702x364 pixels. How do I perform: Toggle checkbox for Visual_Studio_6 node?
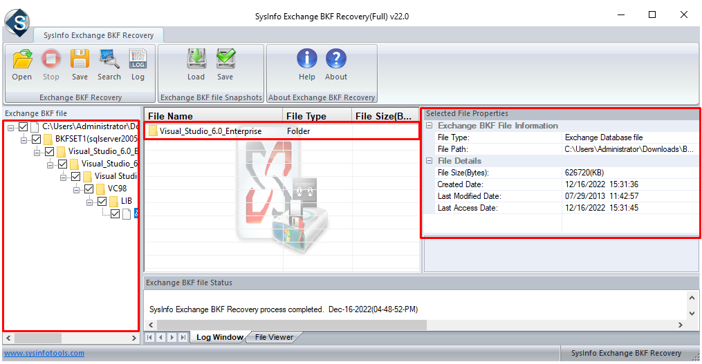point(63,164)
